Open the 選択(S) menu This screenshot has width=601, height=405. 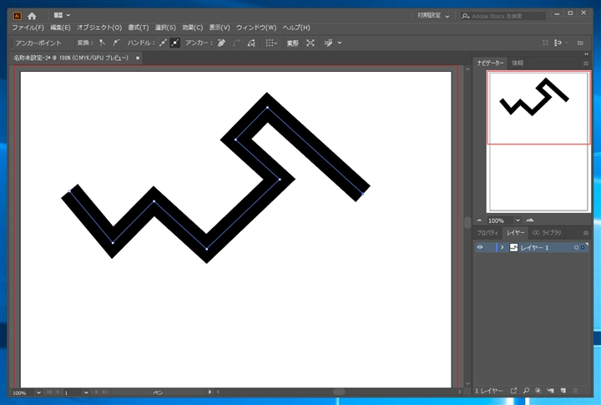(x=165, y=28)
